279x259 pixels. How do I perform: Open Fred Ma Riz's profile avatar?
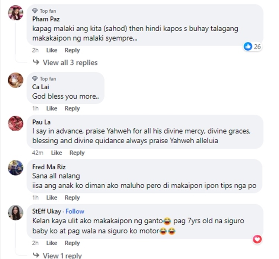coord(16,168)
